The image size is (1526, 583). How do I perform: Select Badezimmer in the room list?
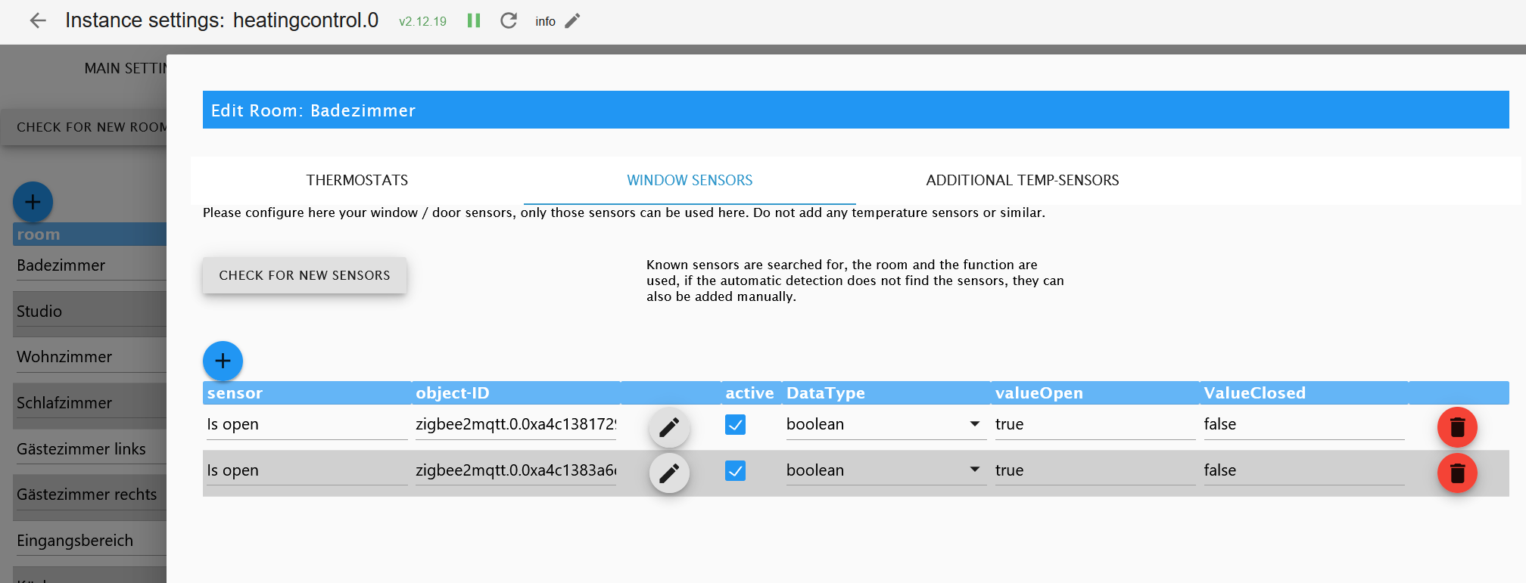click(x=90, y=265)
